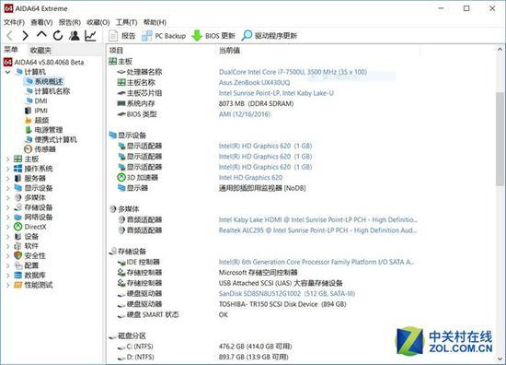Expand the 存储设备 sidebar node
Viewport: 506px width, 365px height.
tap(7, 207)
